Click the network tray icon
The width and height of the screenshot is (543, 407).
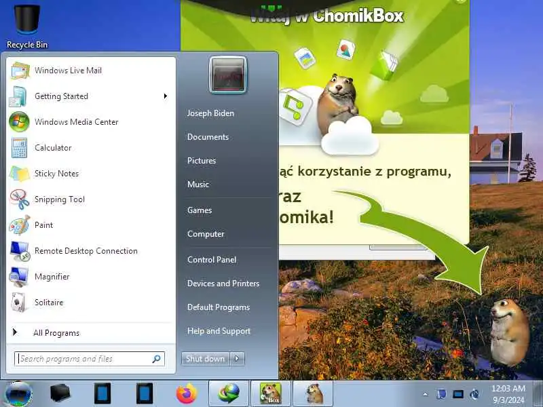coord(457,394)
